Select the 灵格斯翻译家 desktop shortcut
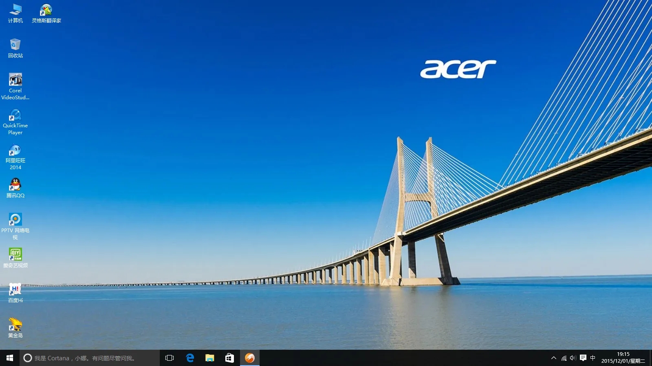The height and width of the screenshot is (366, 652). [46, 13]
